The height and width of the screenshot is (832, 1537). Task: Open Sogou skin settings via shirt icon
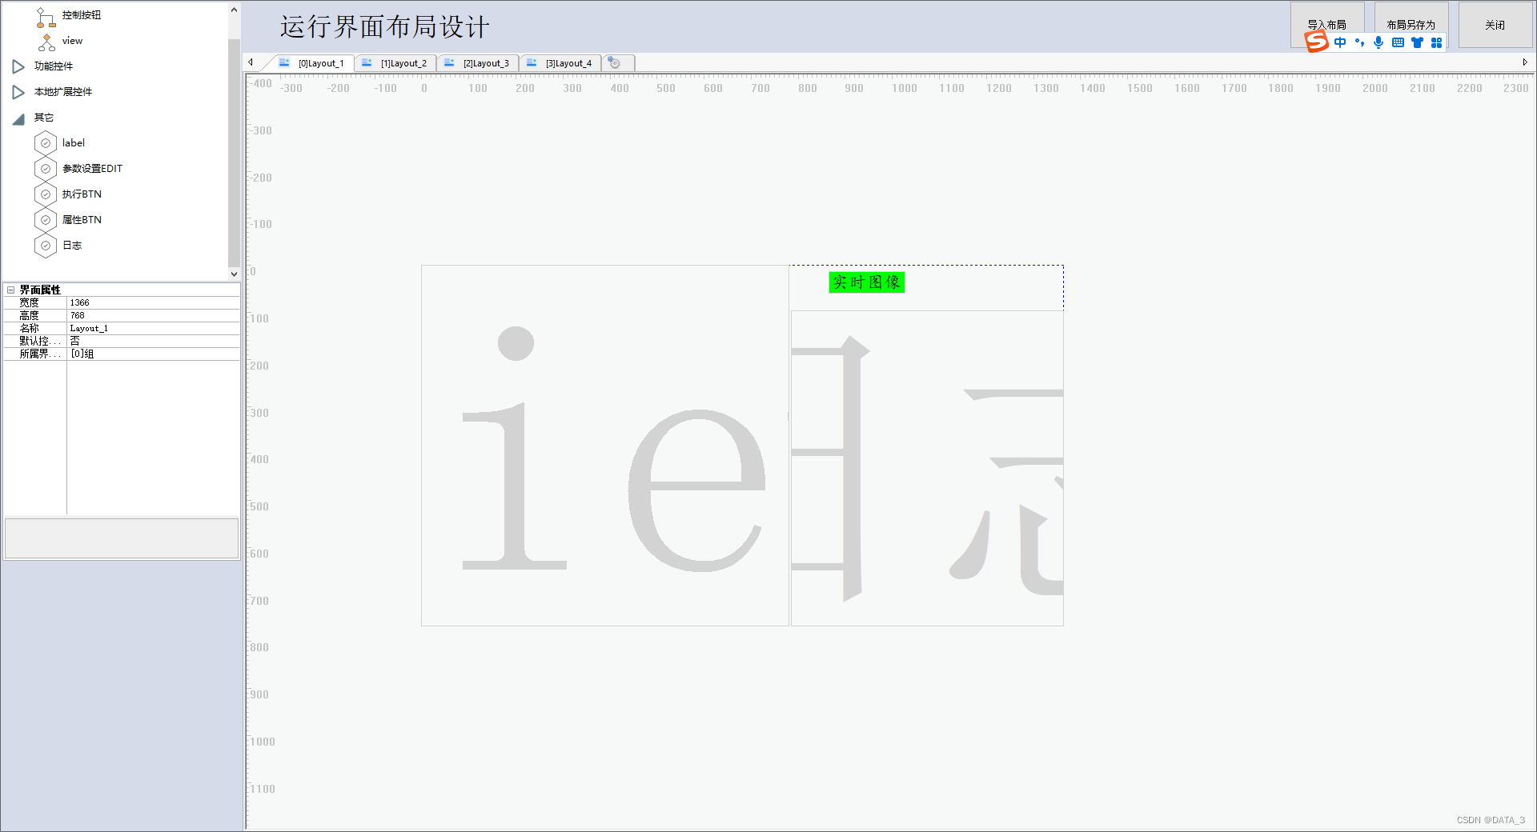(x=1417, y=42)
